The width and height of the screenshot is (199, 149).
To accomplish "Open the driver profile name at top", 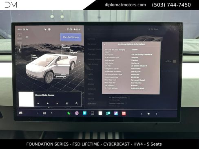I will click(x=153, y=29).
